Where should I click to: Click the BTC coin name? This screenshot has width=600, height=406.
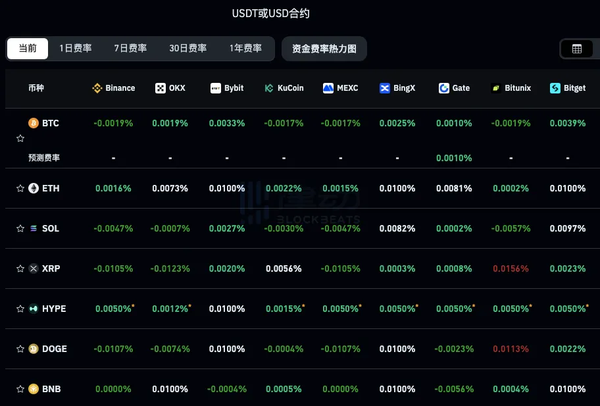(x=51, y=123)
